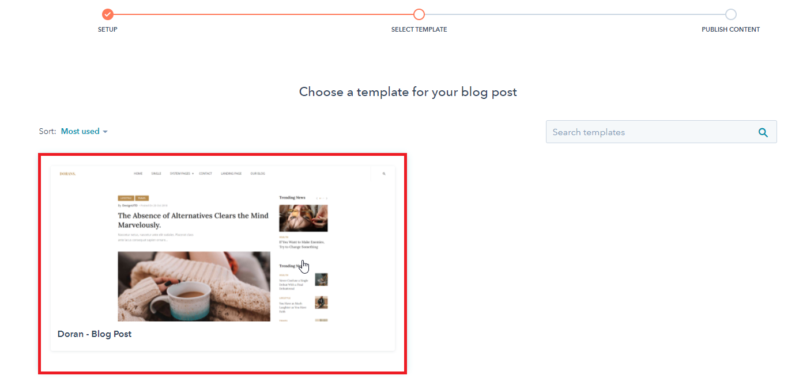Expand SYSTEM PAGES menu in the preview
The image size is (799, 383).
(182, 173)
